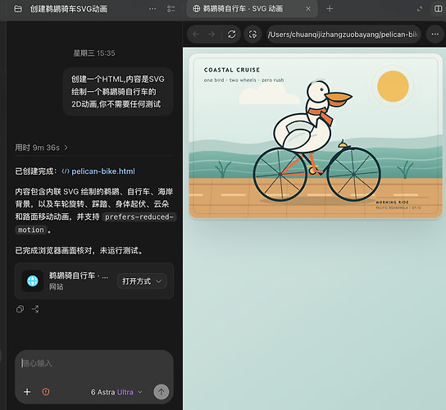Click the prefers-reduced- code snippet

pos(139,216)
